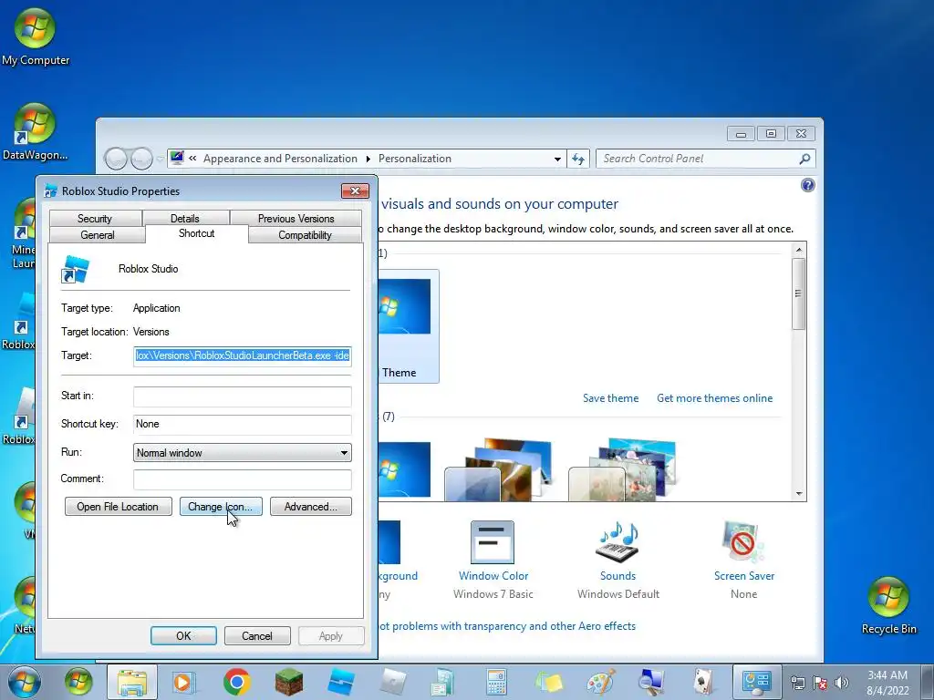Click the Advanced... button
The height and width of the screenshot is (700, 934).
[310, 507]
